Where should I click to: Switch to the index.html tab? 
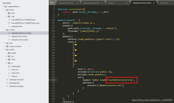pos(164,3)
